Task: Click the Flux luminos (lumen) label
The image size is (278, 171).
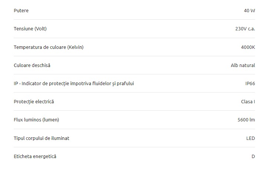Action: tap(36, 120)
